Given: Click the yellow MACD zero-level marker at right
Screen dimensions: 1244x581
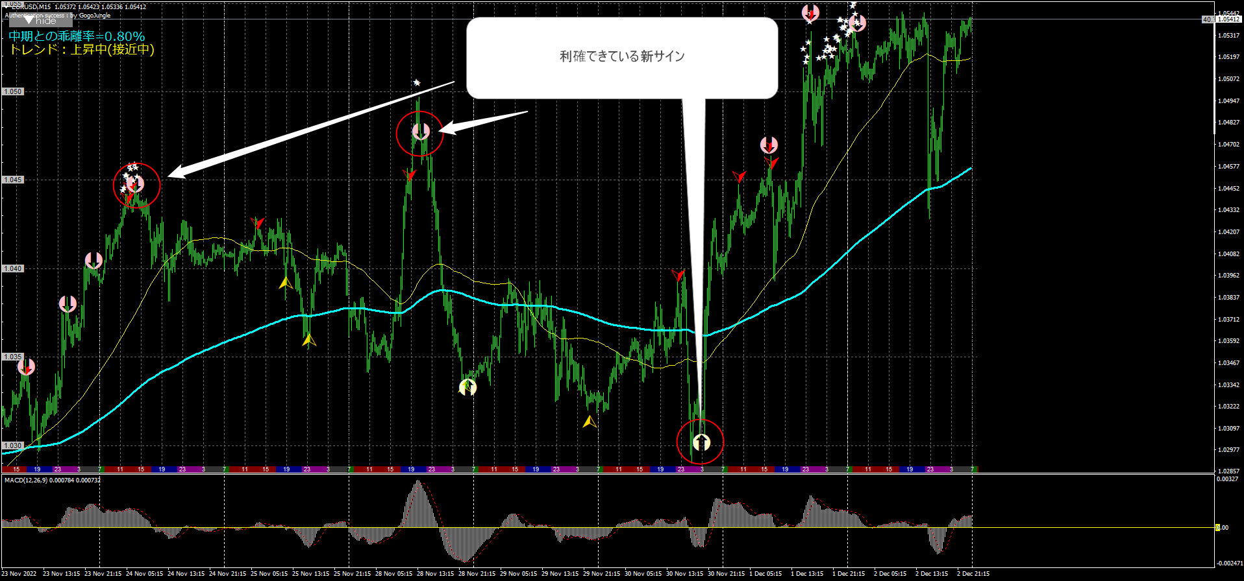Looking at the screenshot, I should [x=1218, y=527].
